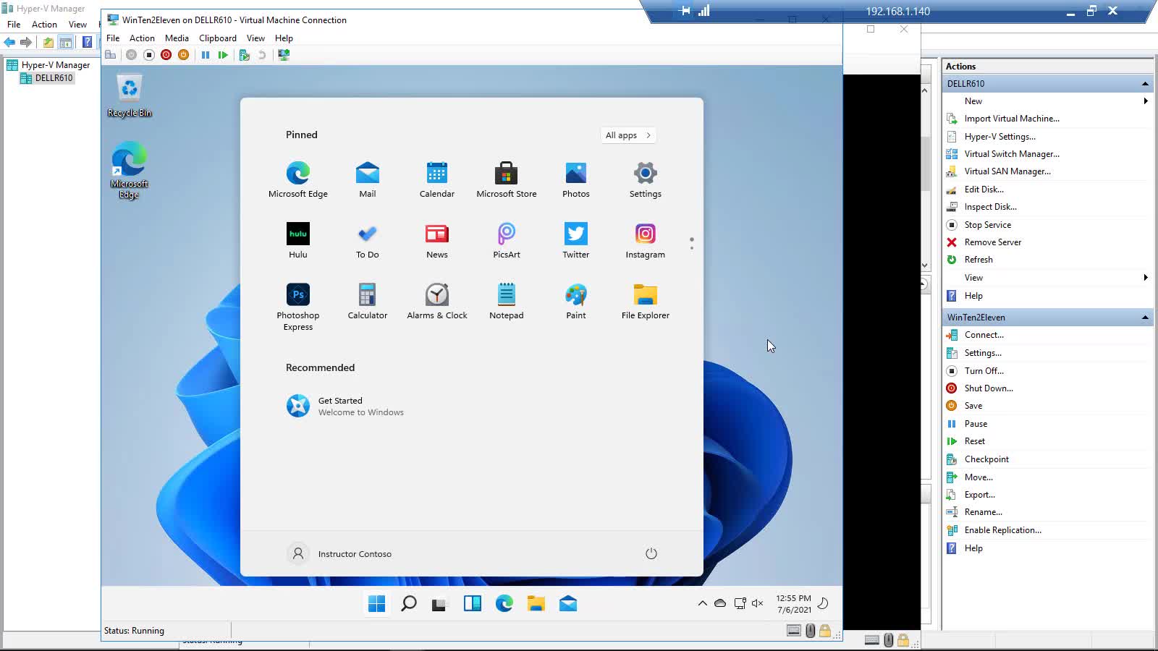Open the Settings pinned app
Viewport: 1158px width, 651px height.
coord(646,179)
